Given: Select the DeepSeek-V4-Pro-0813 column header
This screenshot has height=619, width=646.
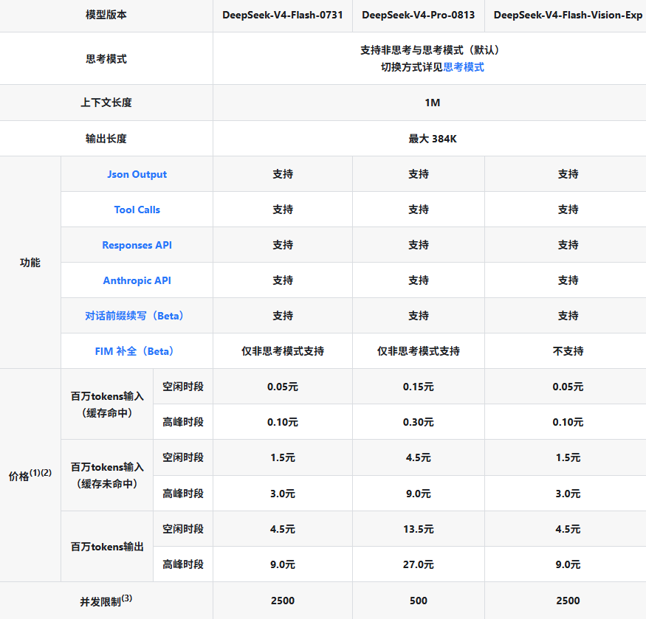Looking at the screenshot, I should tap(418, 15).
